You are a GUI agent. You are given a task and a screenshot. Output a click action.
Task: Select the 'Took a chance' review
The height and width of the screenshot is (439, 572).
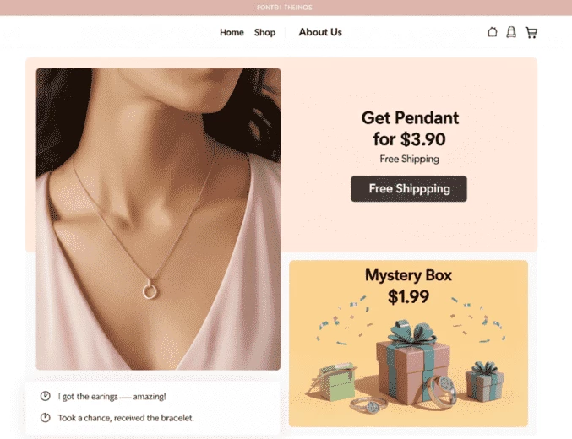126,418
